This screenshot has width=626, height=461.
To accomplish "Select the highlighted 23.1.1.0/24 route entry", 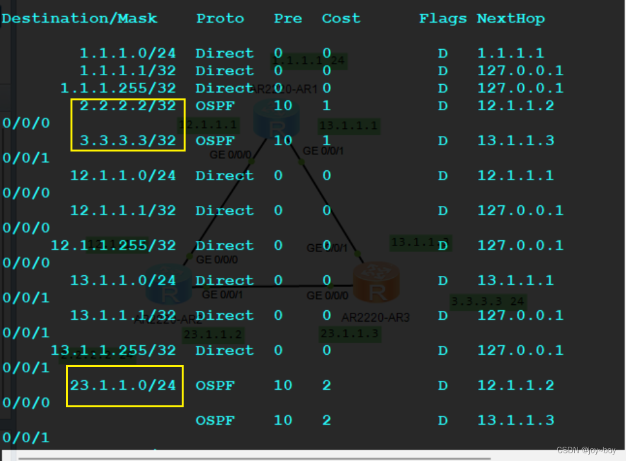I will coord(124,385).
